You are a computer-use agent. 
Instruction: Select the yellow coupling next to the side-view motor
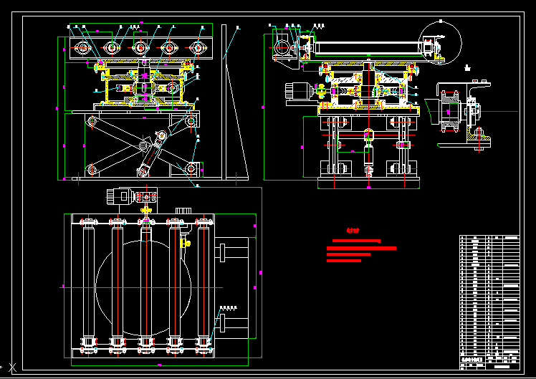321,91
